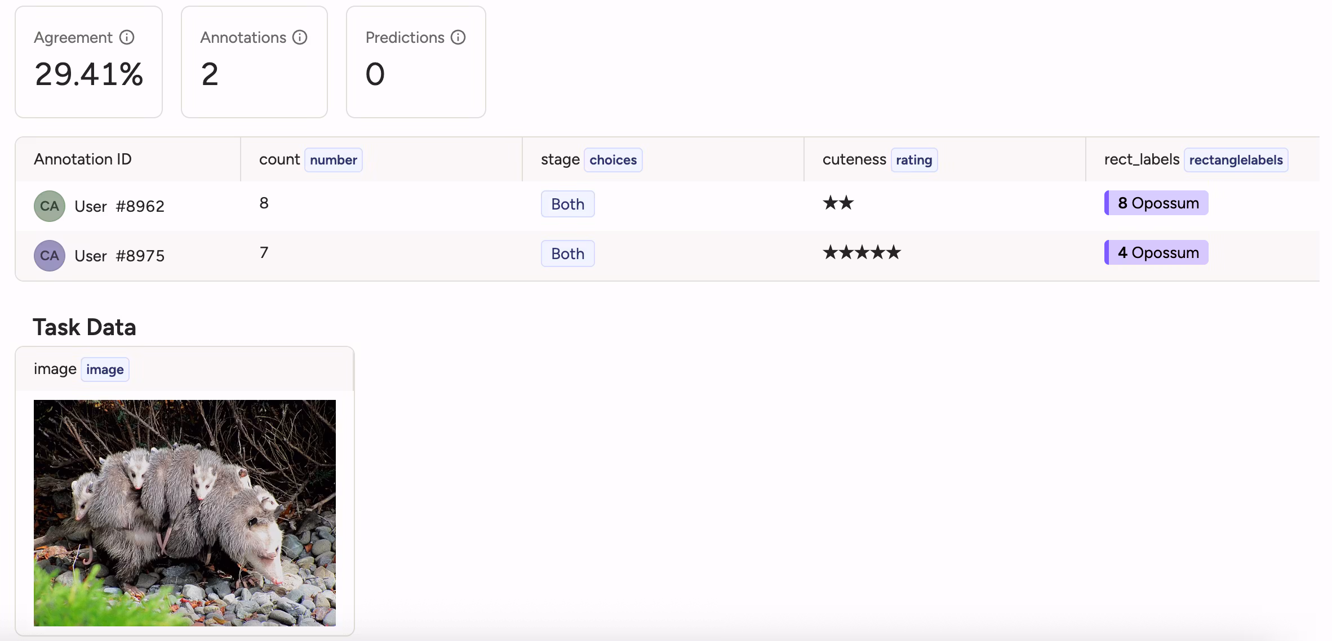Select User #8975's avatar
Image resolution: width=1332 pixels, height=641 pixels.
[x=48, y=255]
